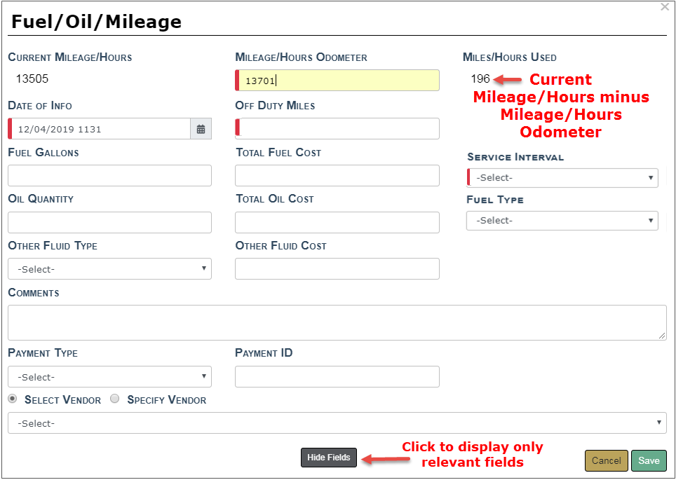
Task: Save the fuel and mileage entry
Action: 649,460
